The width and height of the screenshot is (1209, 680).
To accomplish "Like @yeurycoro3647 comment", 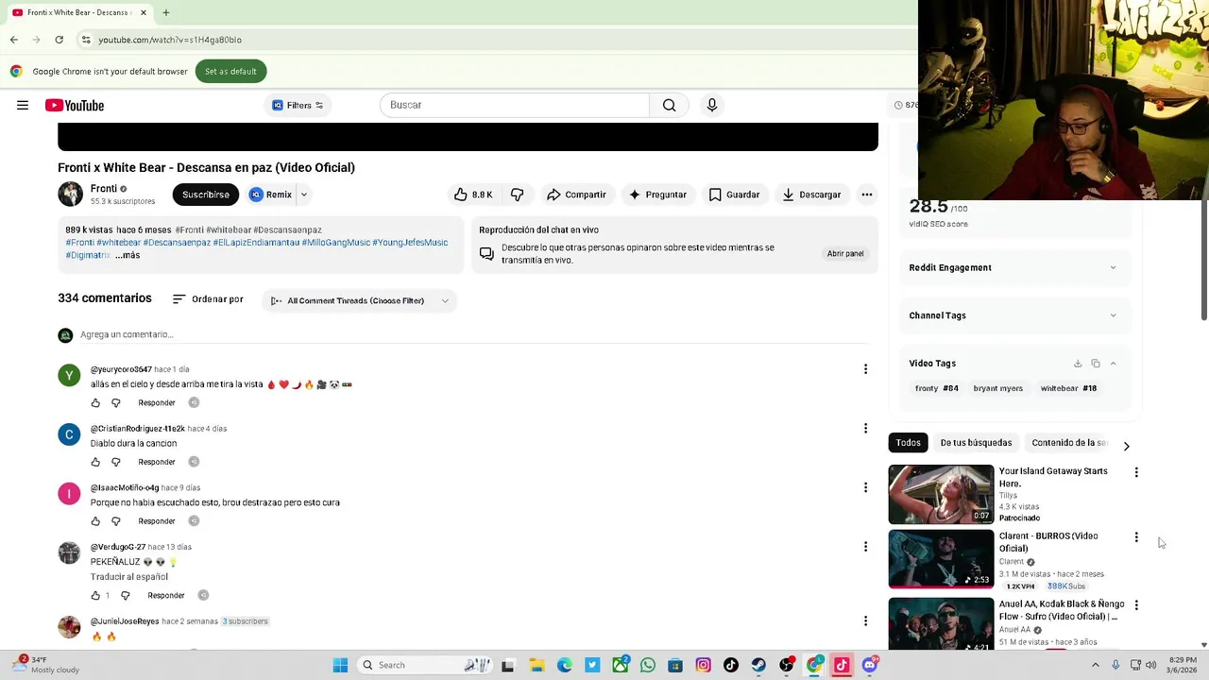I will tap(95, 403).
